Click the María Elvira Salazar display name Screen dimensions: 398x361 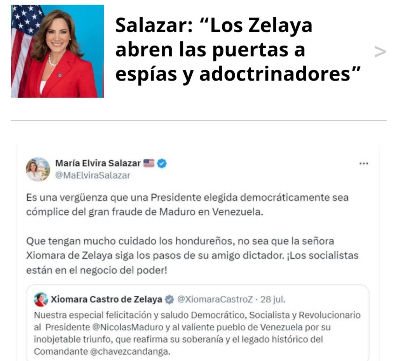[x=98, y=163]
